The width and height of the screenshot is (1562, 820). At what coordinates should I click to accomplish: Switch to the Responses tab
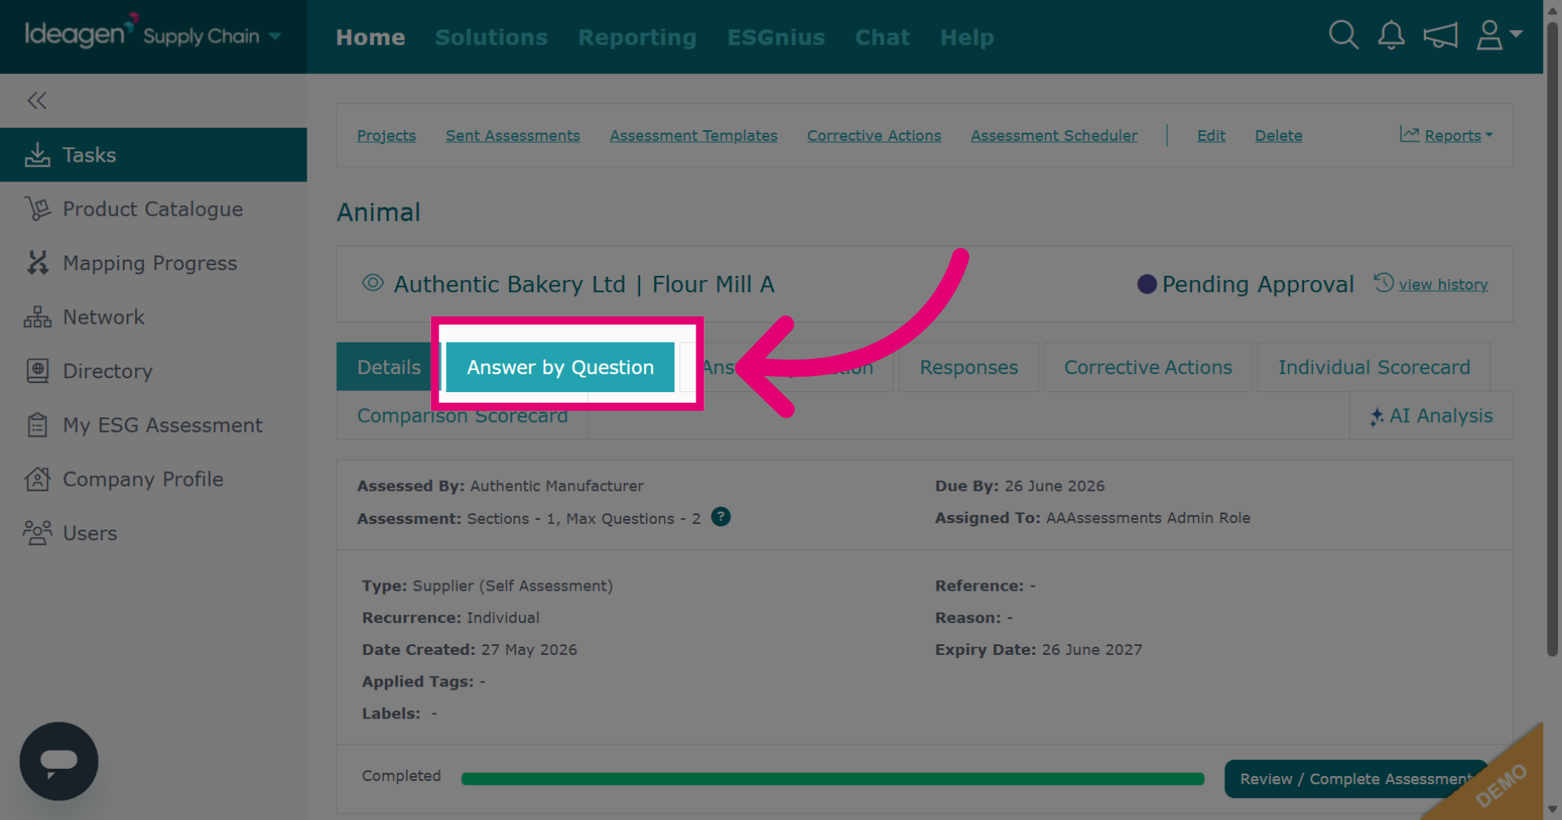[x=968, y=367]
